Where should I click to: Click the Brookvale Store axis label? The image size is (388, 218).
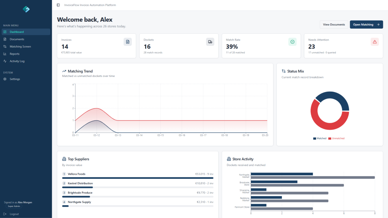coord(244,184)
